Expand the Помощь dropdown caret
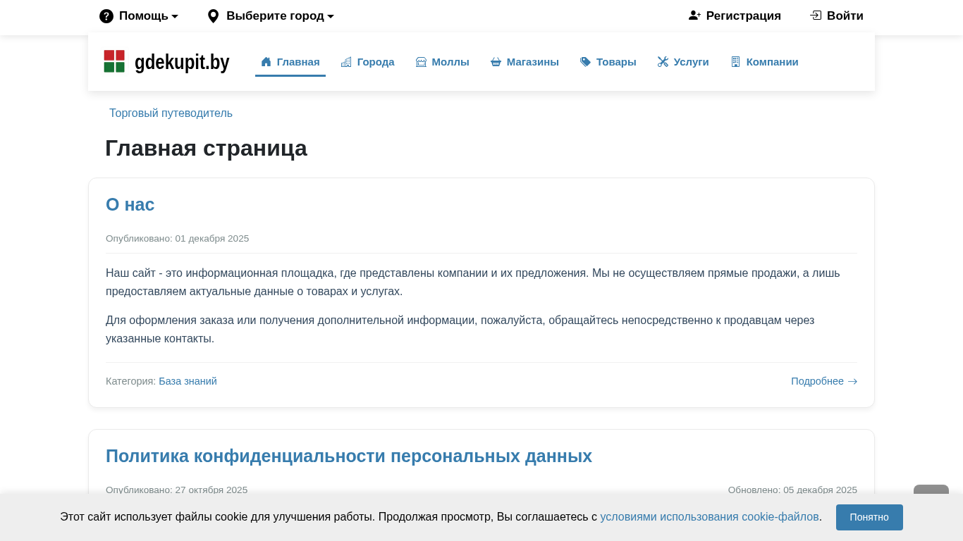963x541 pixels. 175,16
